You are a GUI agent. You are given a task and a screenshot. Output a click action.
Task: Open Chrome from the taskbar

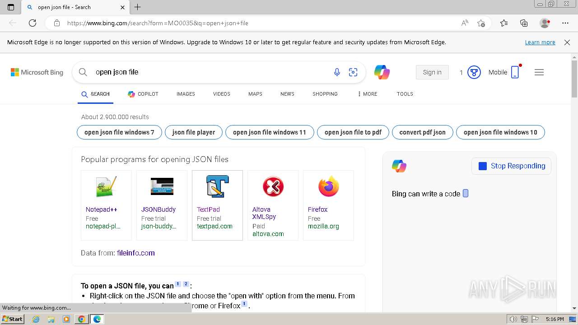click(x=82, y=319)
